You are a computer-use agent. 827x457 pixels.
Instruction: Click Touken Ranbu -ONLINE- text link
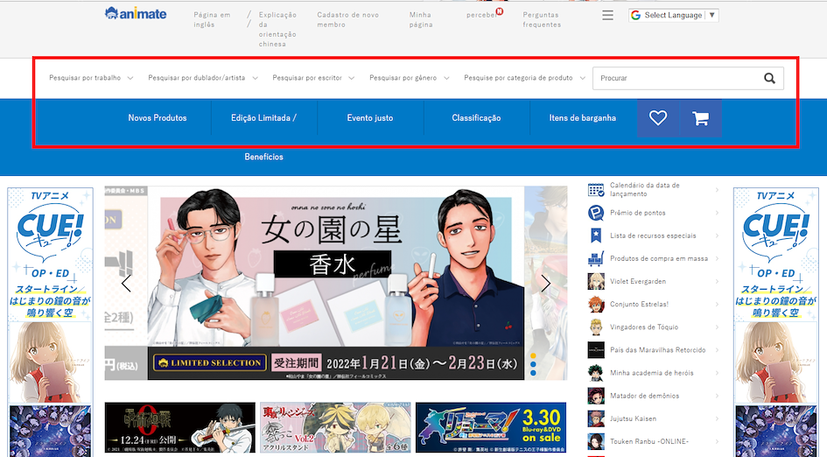[649, 441]
